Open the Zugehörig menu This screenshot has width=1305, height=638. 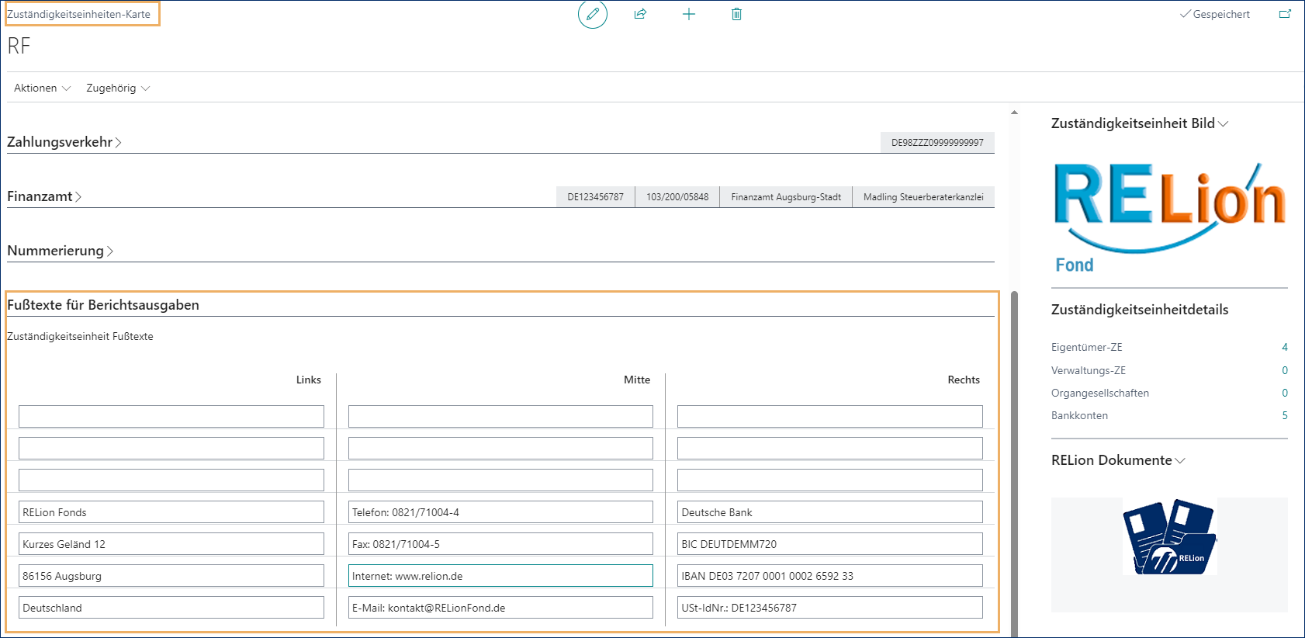point(118,88)
